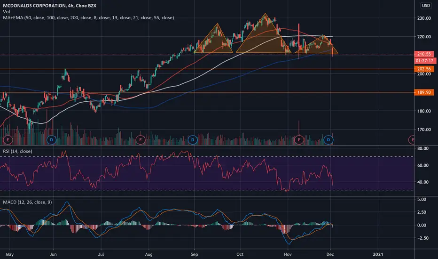Image resolution: width=438 pixels, height=259 pixels.
Task: Select the orange horizontal line at 189.90
Action: [207, 92]
